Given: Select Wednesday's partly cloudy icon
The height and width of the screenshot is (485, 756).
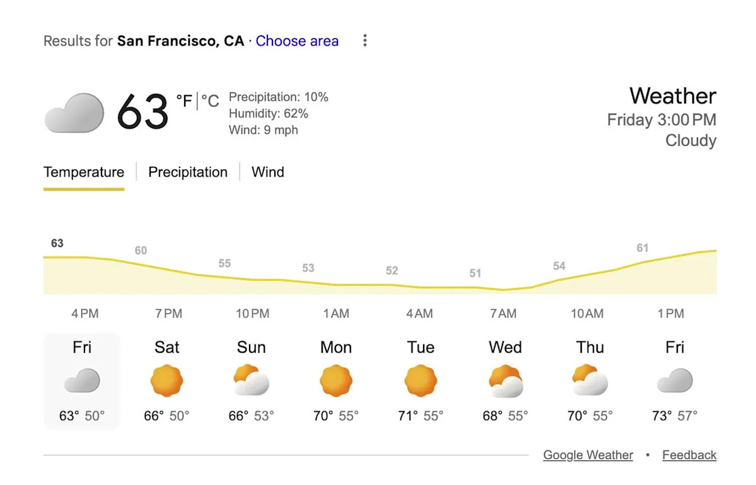Looking at the screenshot, I should [x=505, y=380].
